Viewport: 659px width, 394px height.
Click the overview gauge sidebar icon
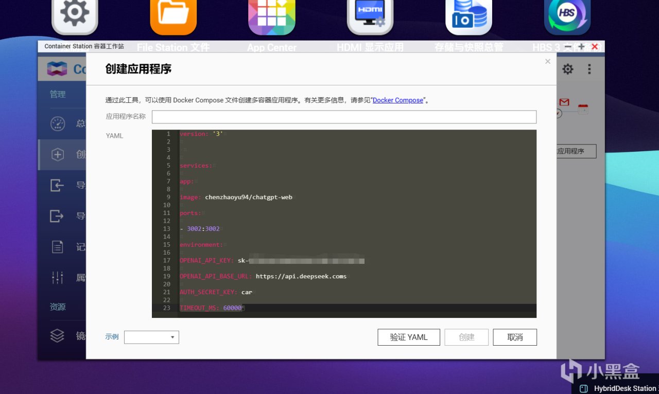pyautogui.click(x=58, y=123)
